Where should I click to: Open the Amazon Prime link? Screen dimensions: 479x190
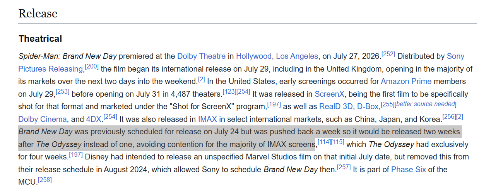[406, 82]
